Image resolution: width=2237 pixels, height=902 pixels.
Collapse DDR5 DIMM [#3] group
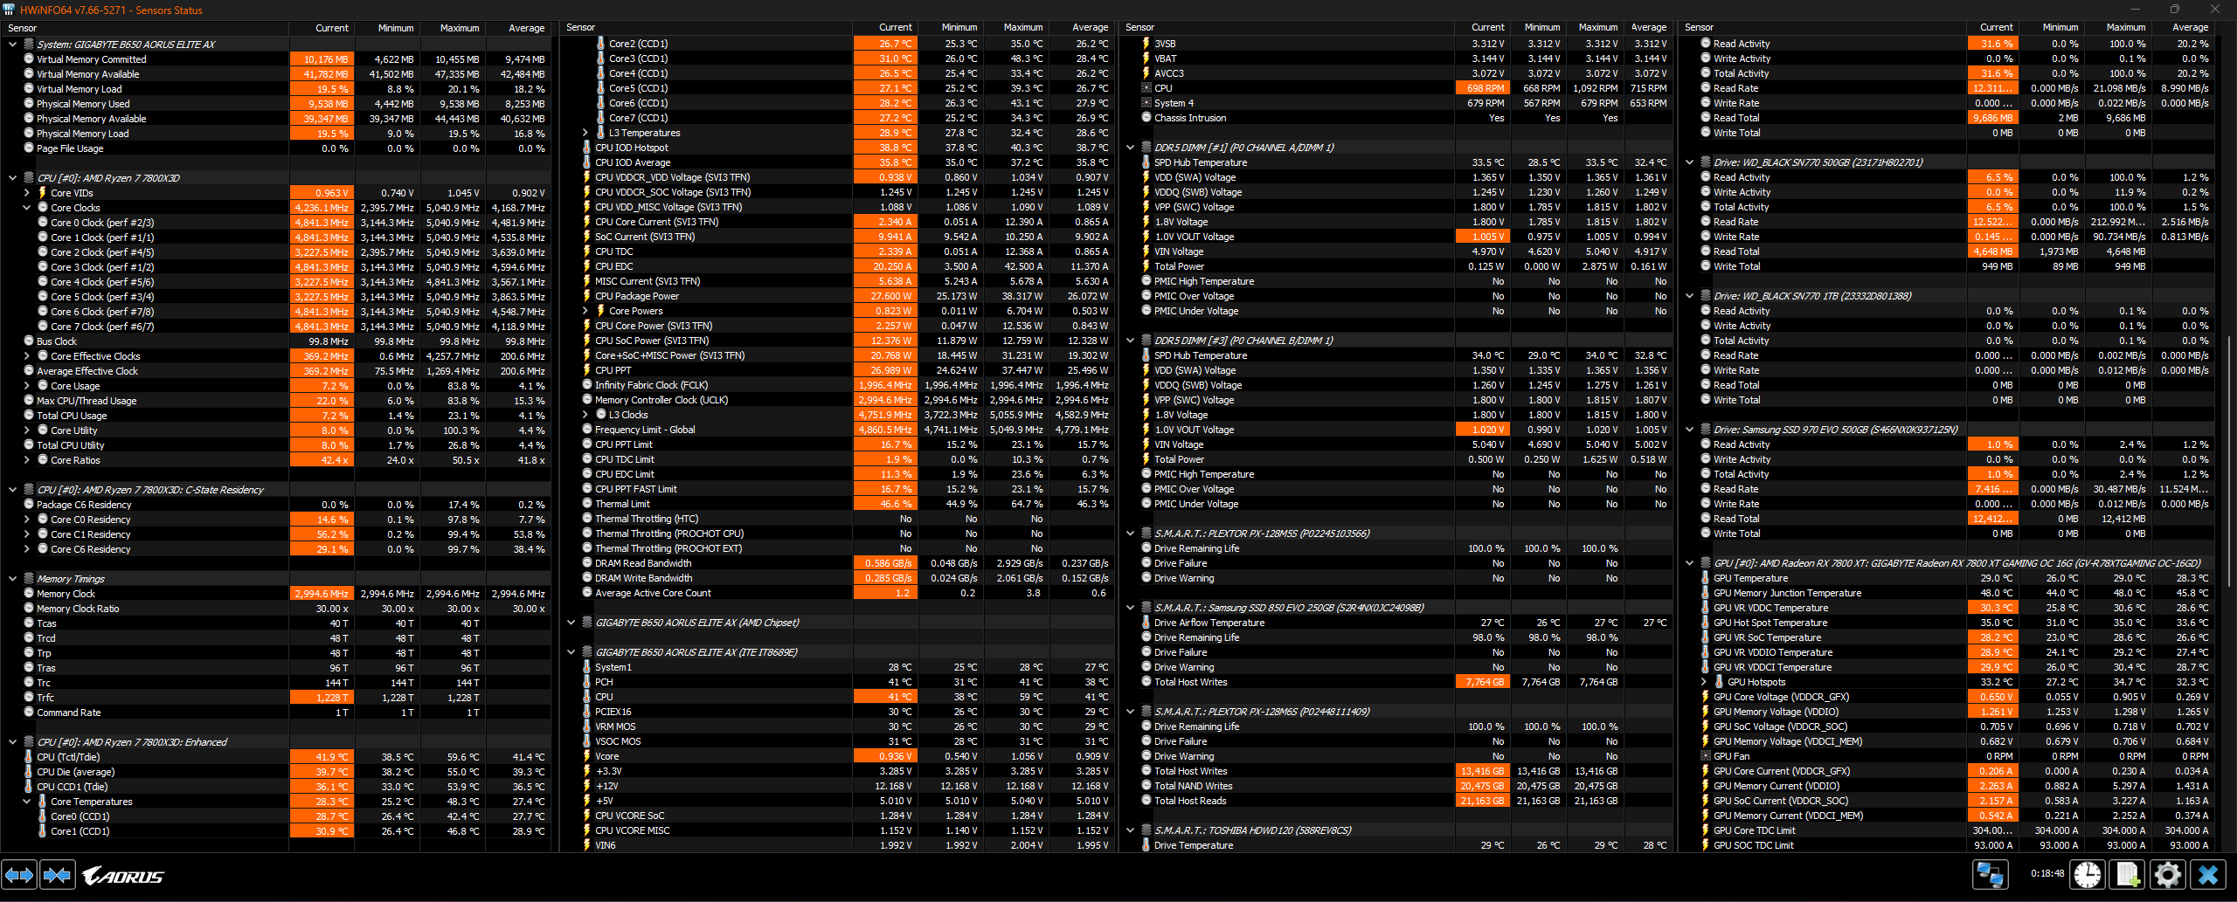tap(1130, 341)
